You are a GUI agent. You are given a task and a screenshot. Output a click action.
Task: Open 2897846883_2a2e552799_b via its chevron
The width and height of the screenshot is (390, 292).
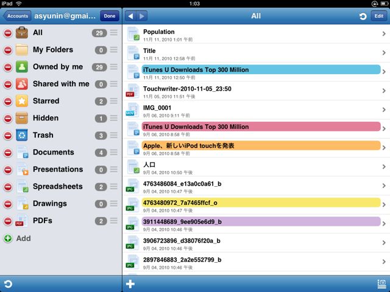pyautogui.click(x=384, y=262)
